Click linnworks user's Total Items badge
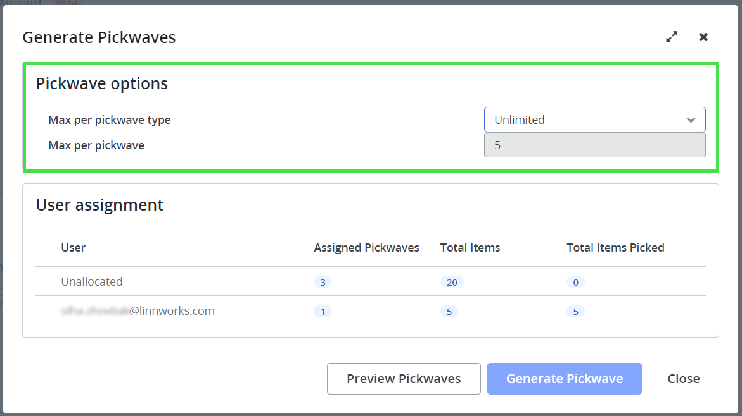Screen dimensions: 742x416 point(449,312)
